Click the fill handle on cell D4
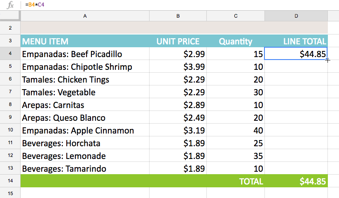This screenshot has height=198, width=339. point(327,60)
